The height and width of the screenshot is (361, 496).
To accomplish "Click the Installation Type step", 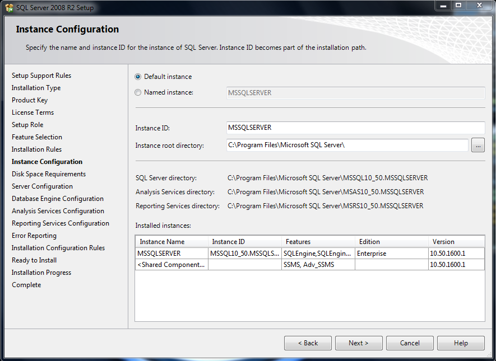I will coord(36,88).
